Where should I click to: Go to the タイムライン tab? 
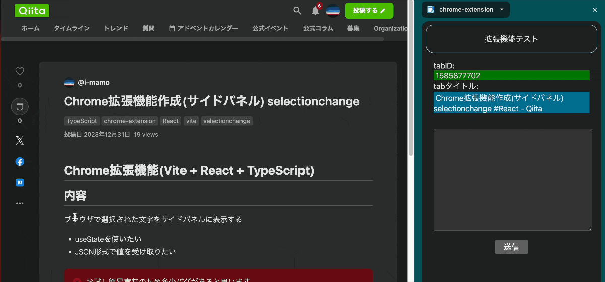pyautogui.click(x=72, y=28)
